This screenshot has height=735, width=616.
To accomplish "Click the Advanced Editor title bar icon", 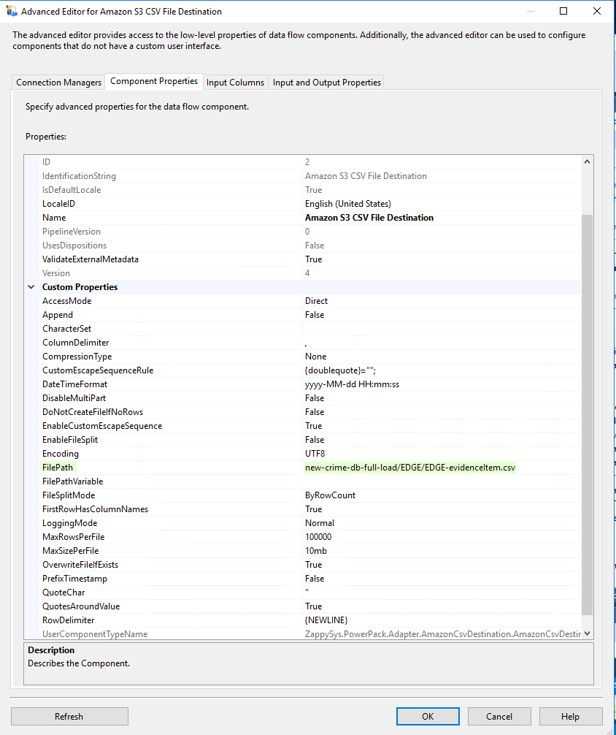I will 12,12.
